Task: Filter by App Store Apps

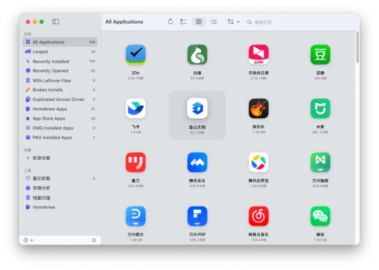Action: (x=60, y=118)
